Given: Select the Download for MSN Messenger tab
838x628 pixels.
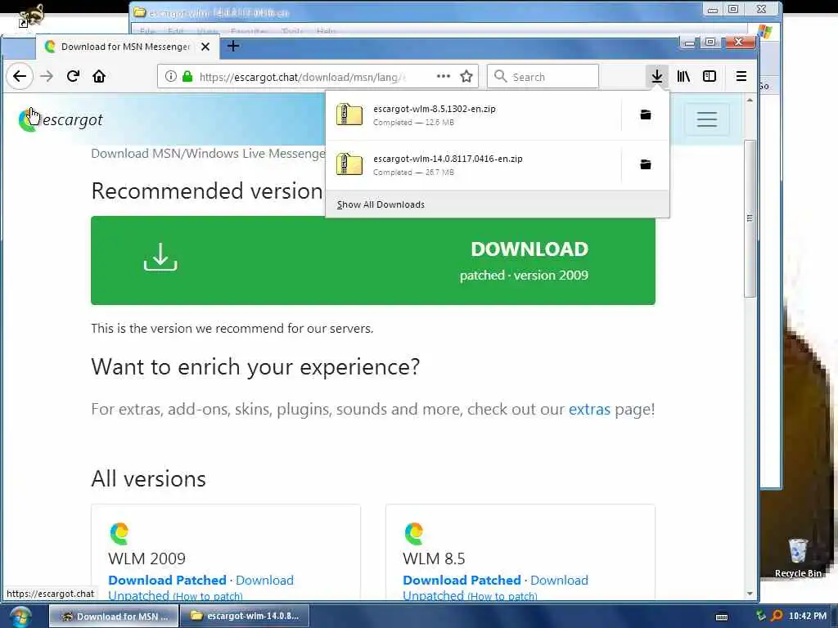Looking at the screenshot, I should [x=125, y=47].
